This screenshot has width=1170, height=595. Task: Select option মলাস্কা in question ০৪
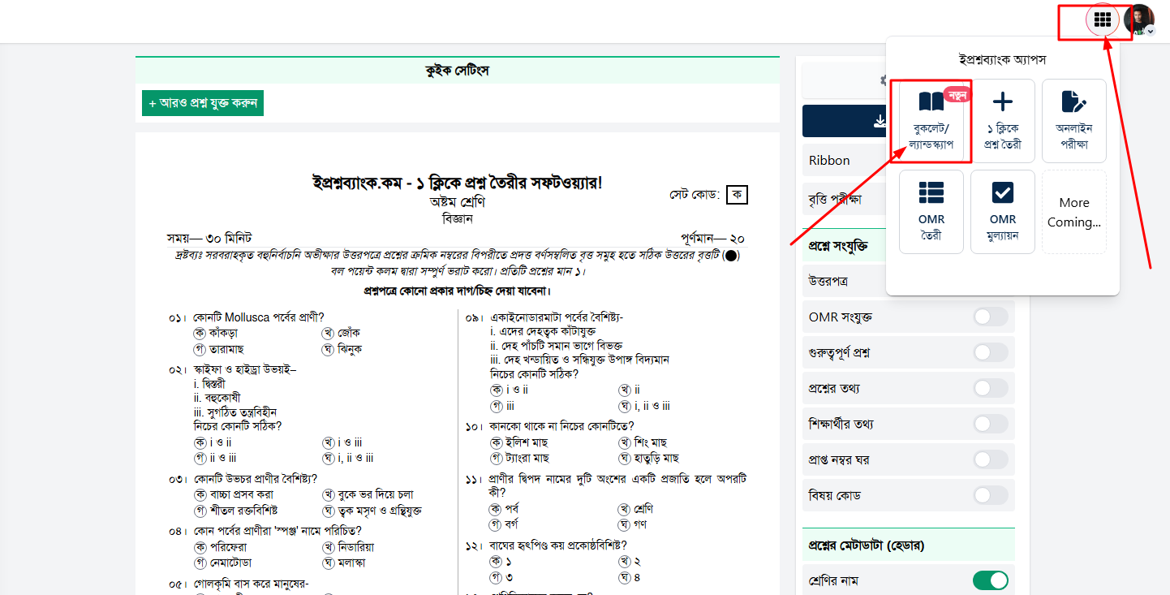(x=346, y=563)
